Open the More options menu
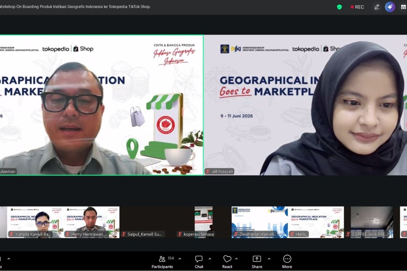 [x=287, y=262]
